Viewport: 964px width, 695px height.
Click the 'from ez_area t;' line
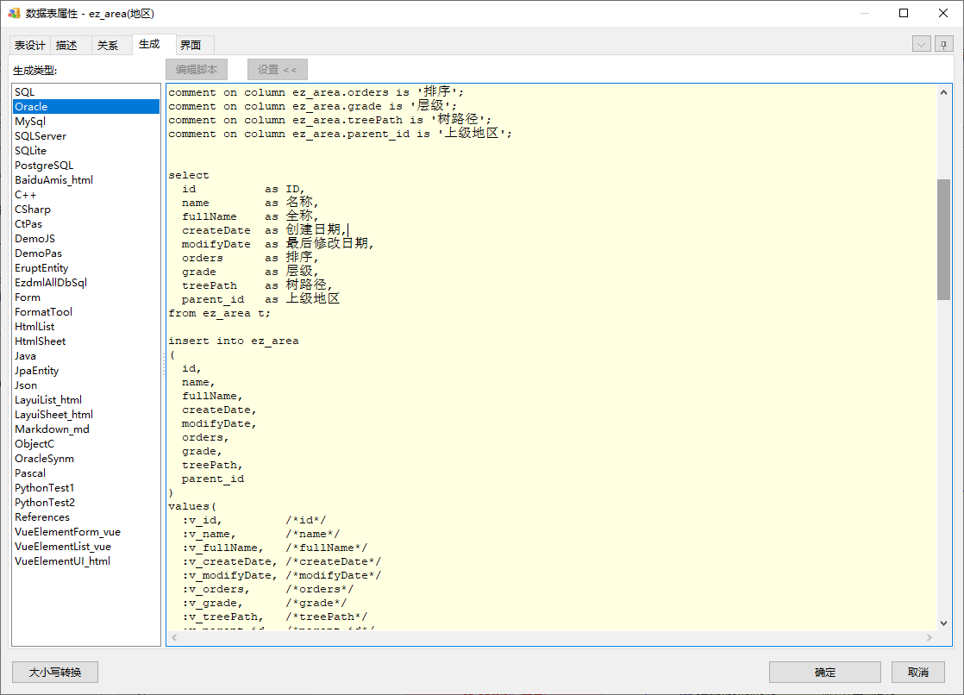[220, 313]
